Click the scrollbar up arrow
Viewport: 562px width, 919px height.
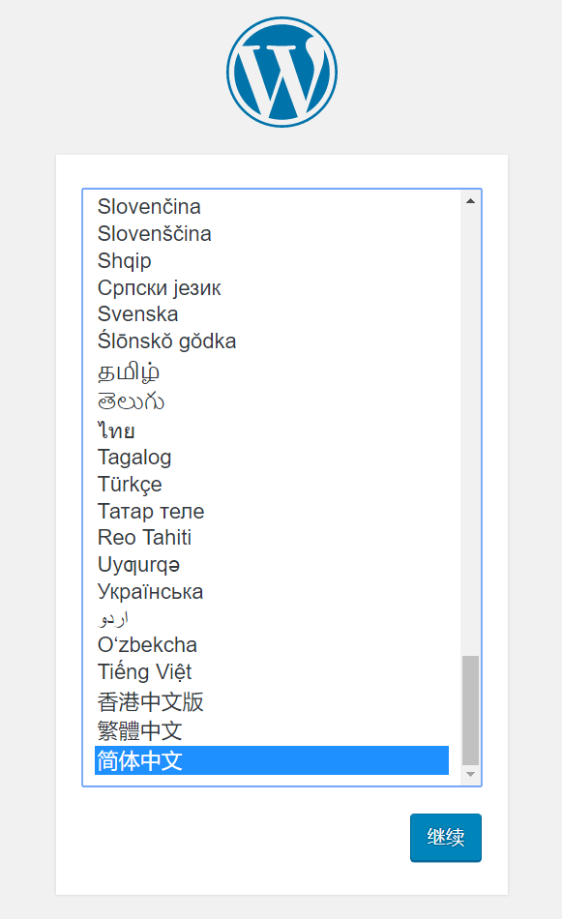point(470,198)
